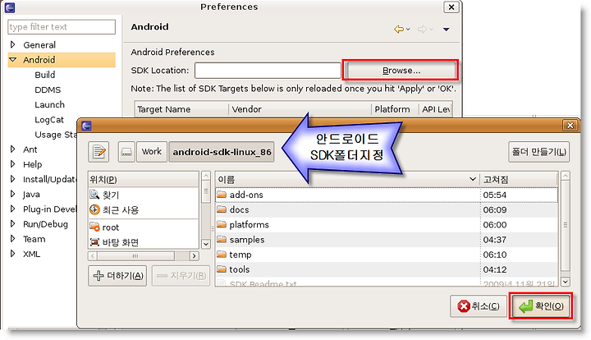Screen dimensions: 591x340
Task: Select DDMS under Android
Action: pos(48,90)
